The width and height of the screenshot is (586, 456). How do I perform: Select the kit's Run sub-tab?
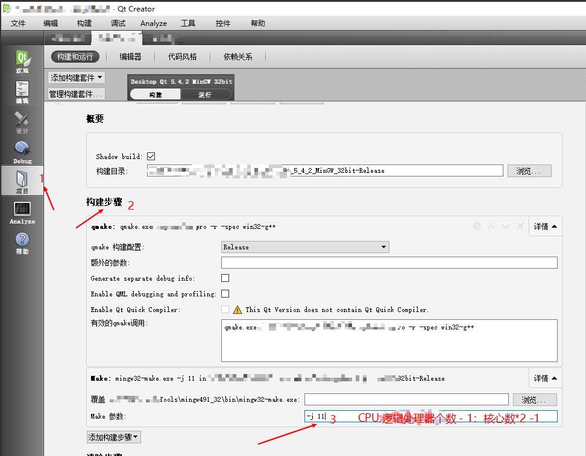pos(205,95)
